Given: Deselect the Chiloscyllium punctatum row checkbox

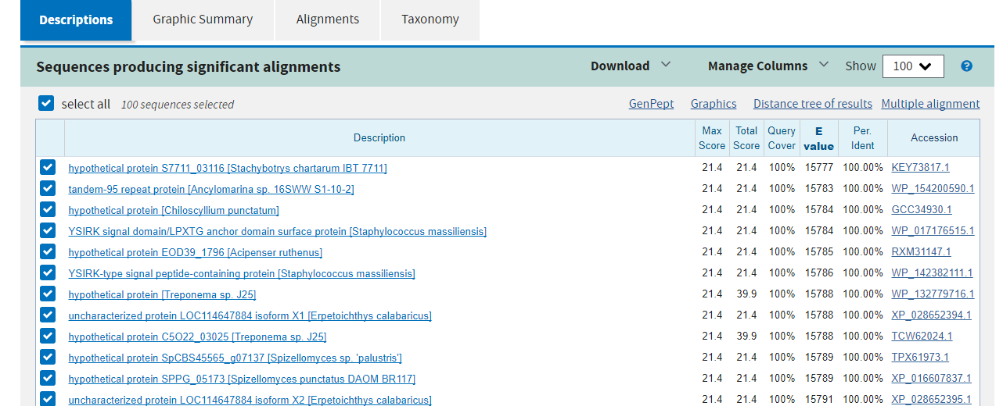Looking at the screenshot, I should pyautogui.click(x=48, y=209).
